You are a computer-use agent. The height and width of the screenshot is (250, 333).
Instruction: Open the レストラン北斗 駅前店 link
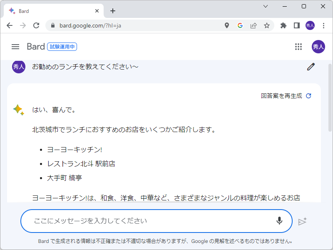(x=82, y=163)
